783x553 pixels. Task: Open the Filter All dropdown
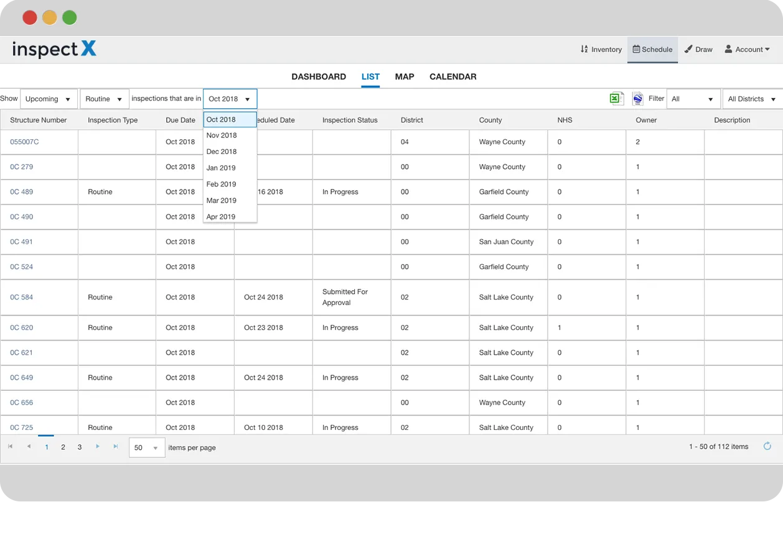point(693,99)
